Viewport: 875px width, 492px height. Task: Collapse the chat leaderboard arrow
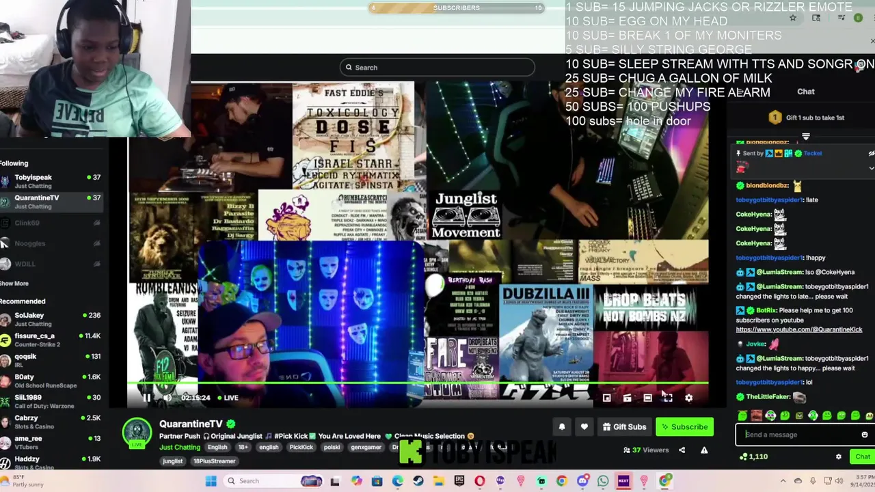coord(806,137)
